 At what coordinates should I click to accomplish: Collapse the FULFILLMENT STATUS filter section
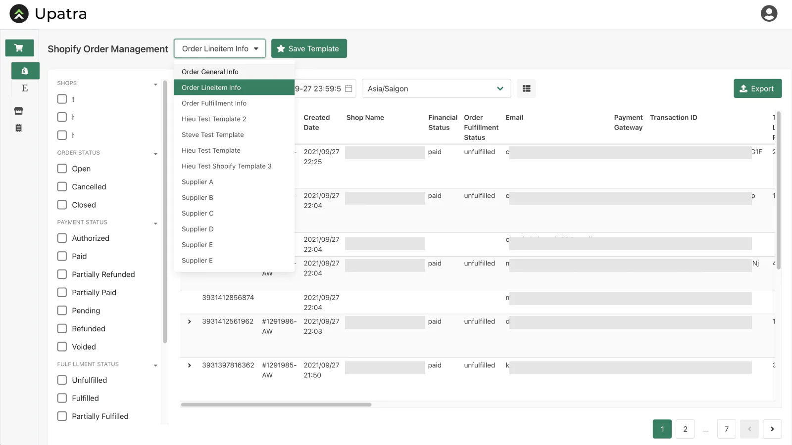(155, 365)
